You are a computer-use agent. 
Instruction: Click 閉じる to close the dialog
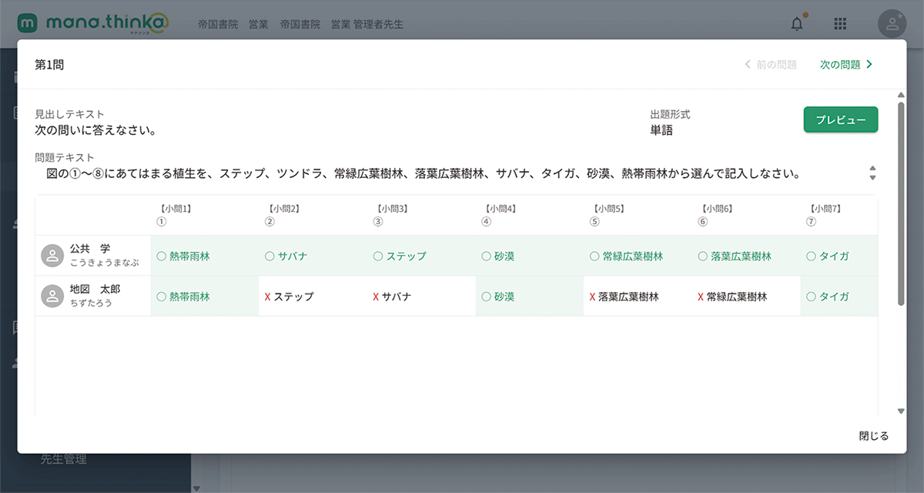click(x=873, y=436)
